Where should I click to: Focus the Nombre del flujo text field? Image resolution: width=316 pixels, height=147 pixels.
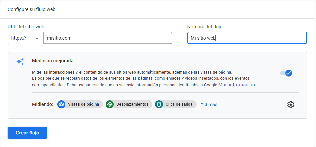tap(247, 38)
